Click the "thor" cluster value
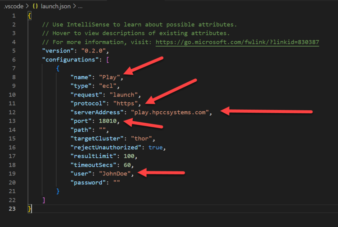 coord(141,138)
